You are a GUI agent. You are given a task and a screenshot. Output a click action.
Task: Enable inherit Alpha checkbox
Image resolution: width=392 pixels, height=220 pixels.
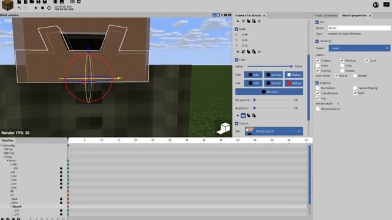(x=318, y=65)
